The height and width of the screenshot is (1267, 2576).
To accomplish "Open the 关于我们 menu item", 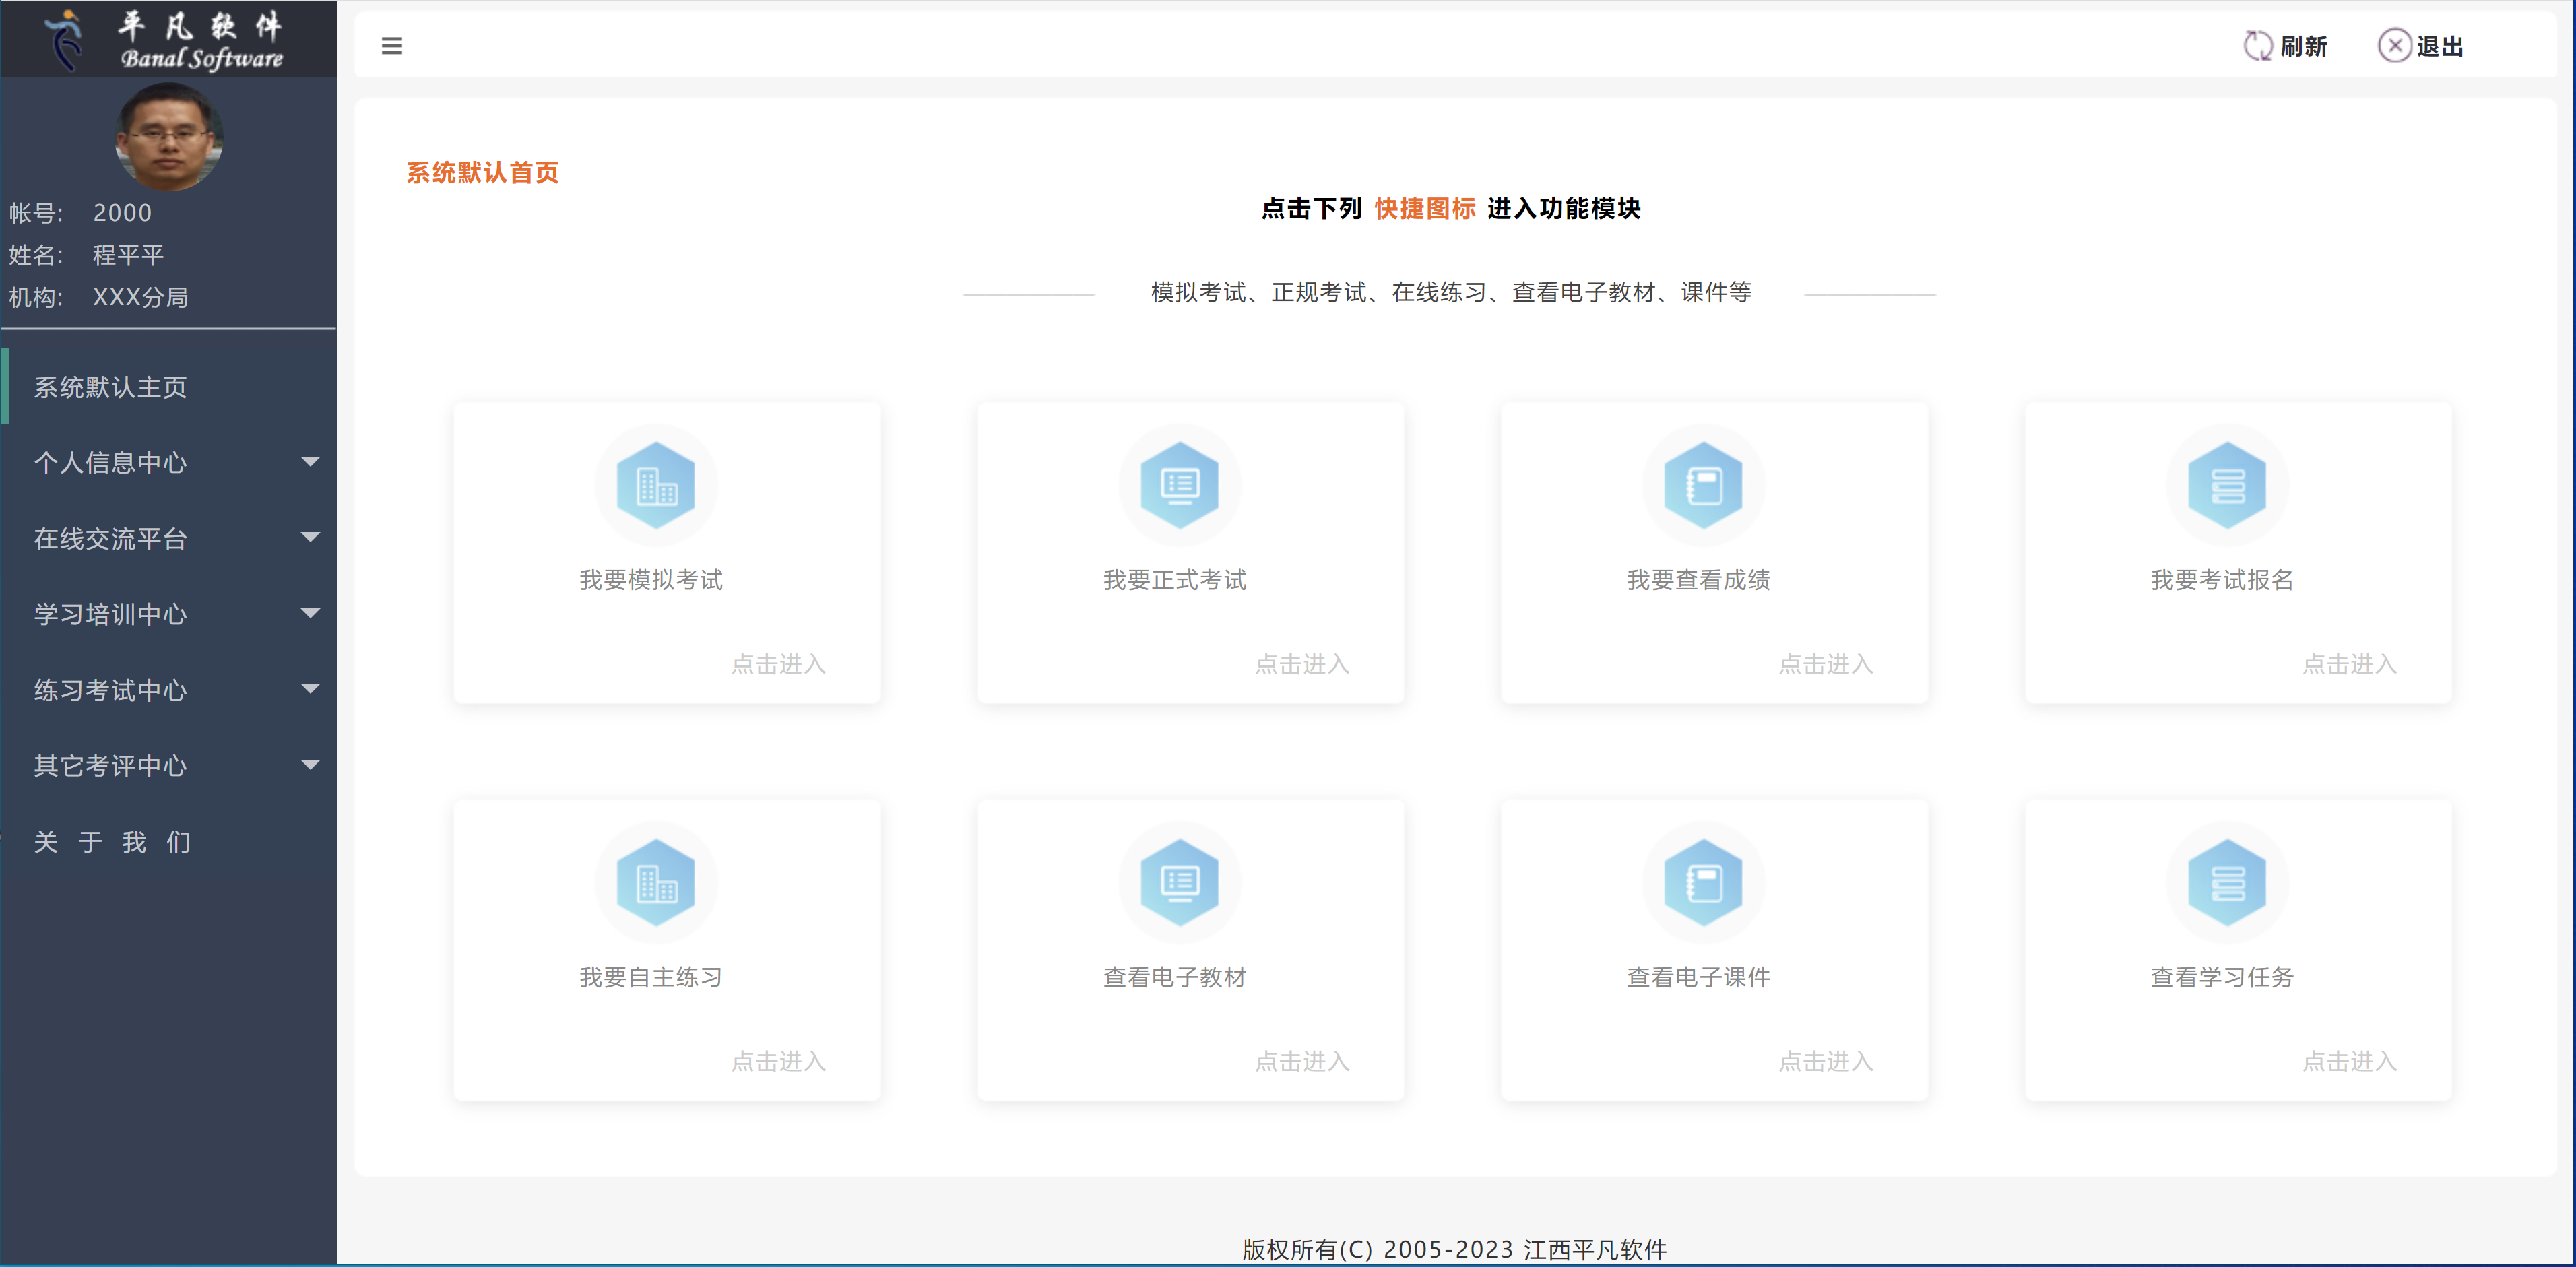I will pyautogui.click(x=169, y=841).
